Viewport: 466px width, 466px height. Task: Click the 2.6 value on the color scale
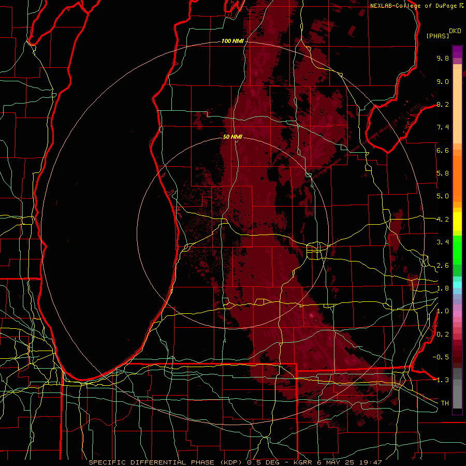point(443,266)
